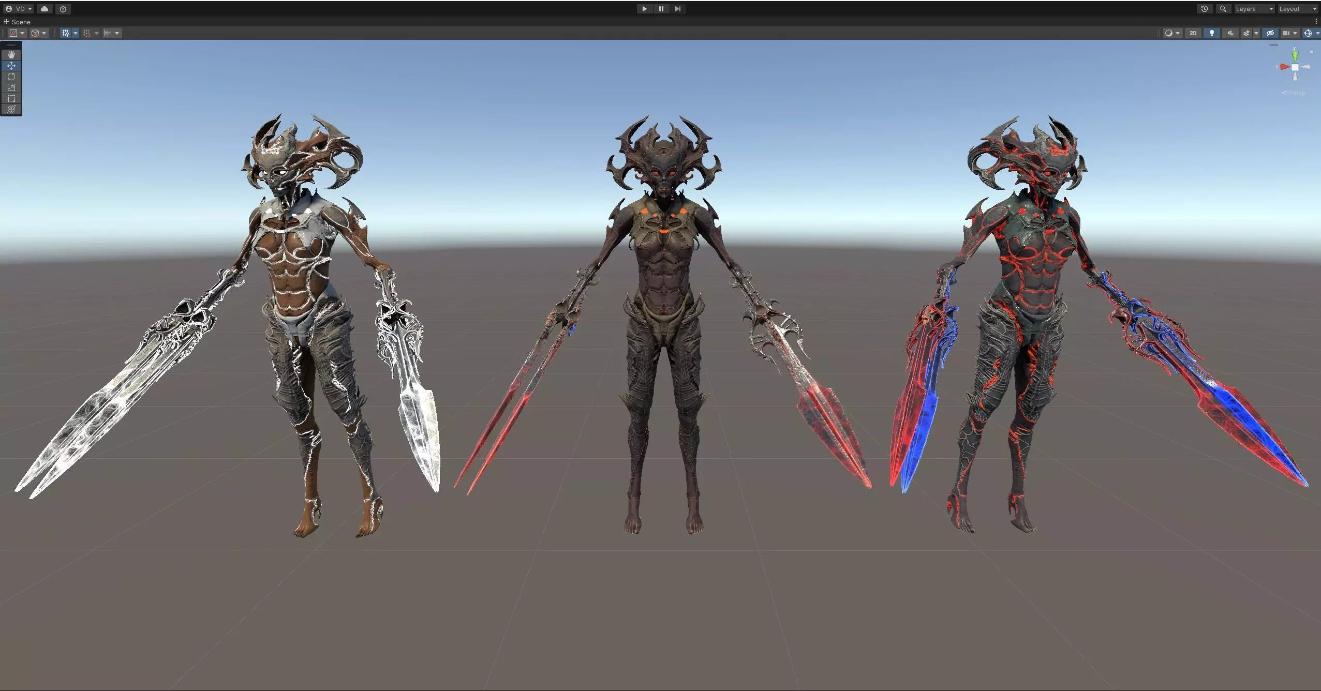This screenshot has height=691, width=1321.
Task: Expand handle rotation dropdown arrow
Action: [44, 33]
